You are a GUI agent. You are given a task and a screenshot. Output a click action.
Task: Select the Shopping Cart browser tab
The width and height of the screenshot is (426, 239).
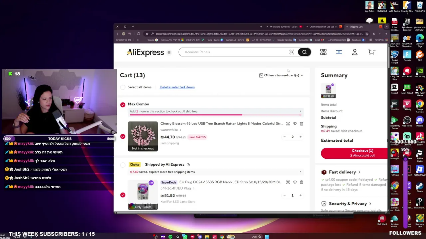pyautogui.click(x=364, y=27)
